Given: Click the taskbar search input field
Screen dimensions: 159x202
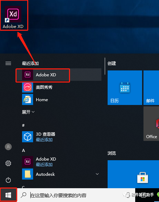Looking at the screenshot, I should click(x=76, y=195).
